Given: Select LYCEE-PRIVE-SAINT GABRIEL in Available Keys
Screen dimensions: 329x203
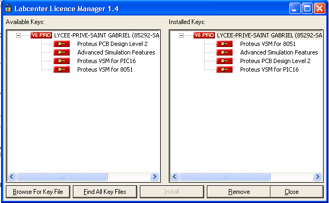Looking at the screenshot, I should (107, 35).
